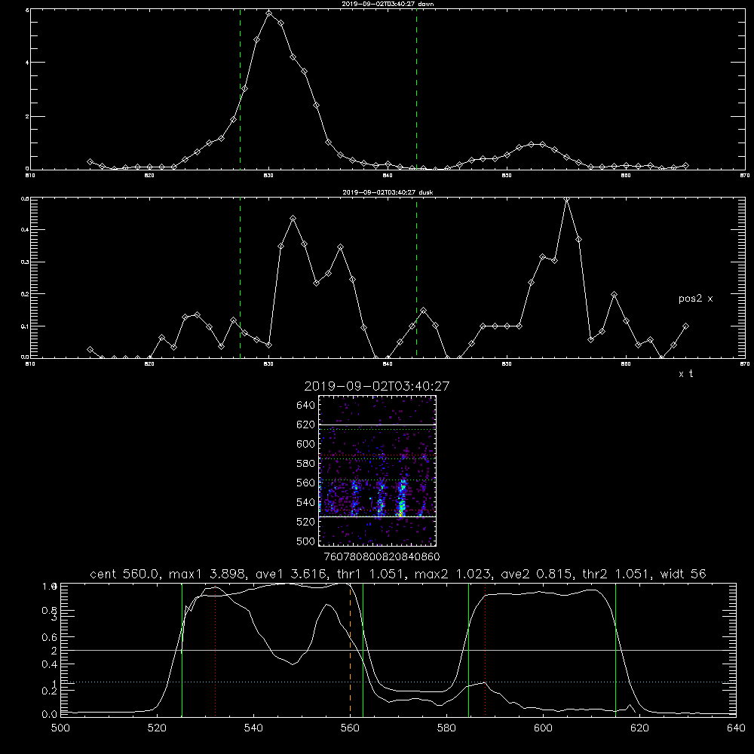Click the '540' y-axis label beside the heatmap
Image resolution: width=754 pixels, height=754 pixels.
[306, 502]
